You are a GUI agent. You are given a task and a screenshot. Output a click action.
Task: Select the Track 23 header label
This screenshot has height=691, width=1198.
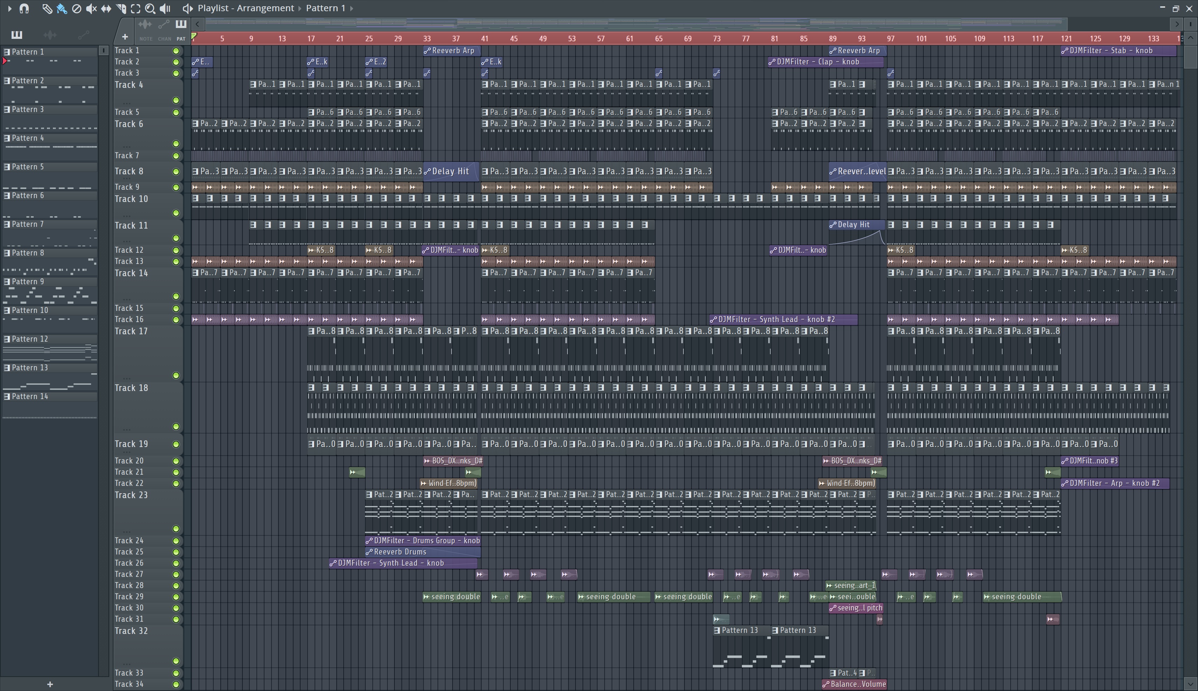131,495
